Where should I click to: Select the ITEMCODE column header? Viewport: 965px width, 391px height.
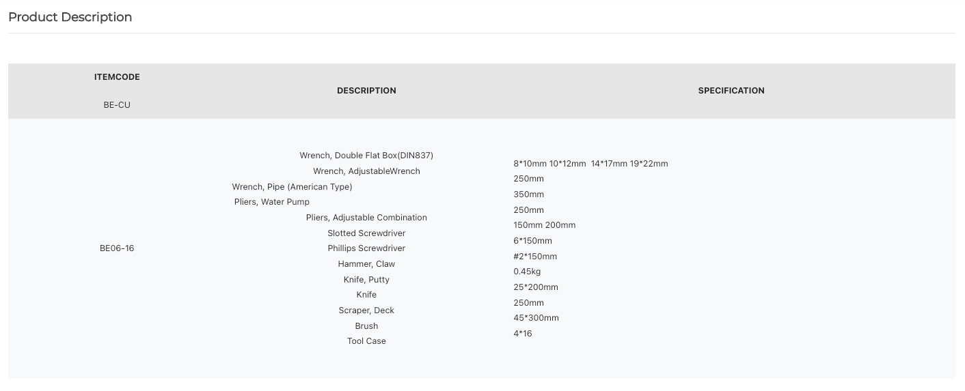117,77
